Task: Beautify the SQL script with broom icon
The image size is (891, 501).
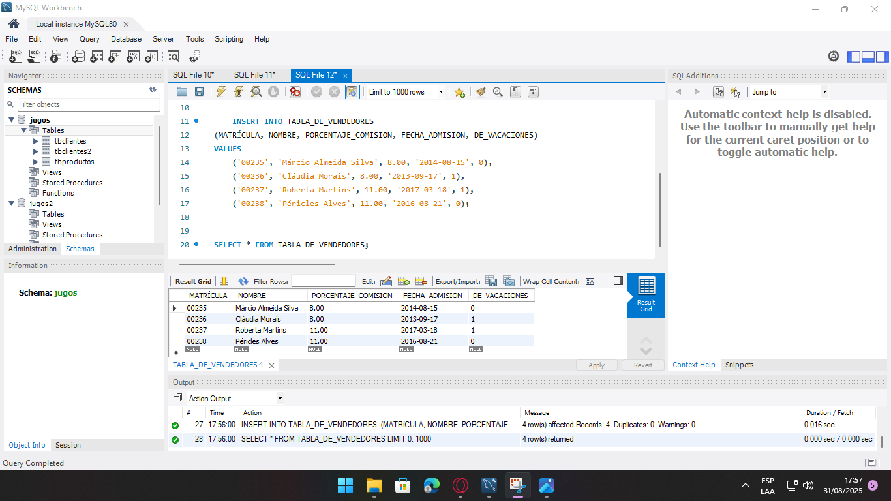Action: [481, 92]
